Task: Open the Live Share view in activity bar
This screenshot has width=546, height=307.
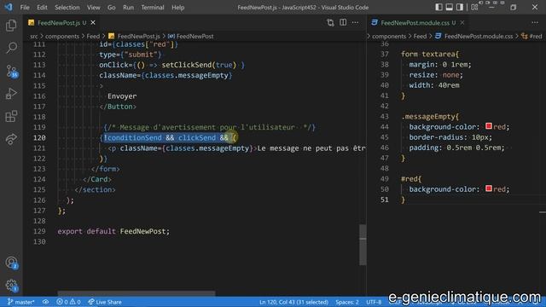Action: 11,139
